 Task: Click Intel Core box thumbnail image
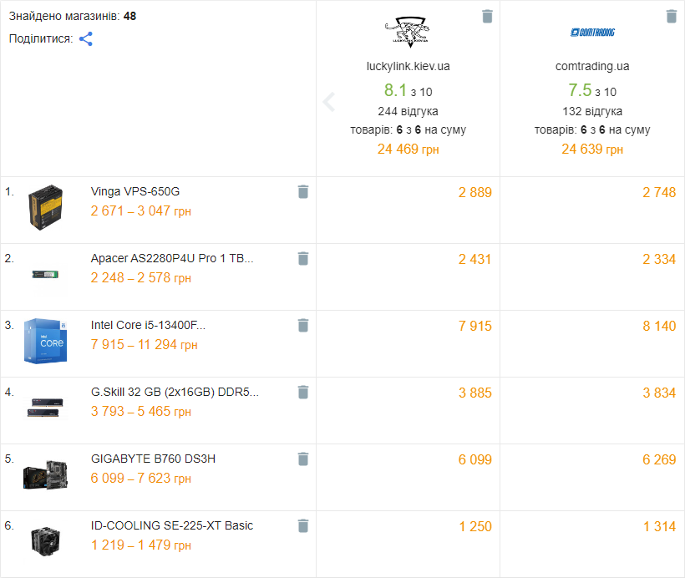pos(45,342)
